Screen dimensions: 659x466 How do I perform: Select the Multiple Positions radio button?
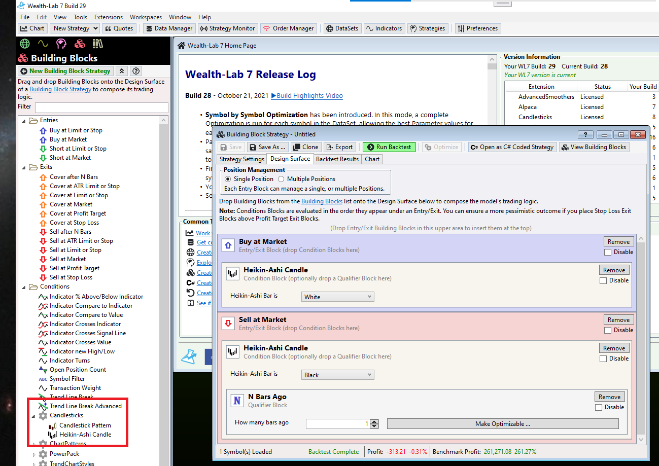pyautogui.click(x=281, y=179)
